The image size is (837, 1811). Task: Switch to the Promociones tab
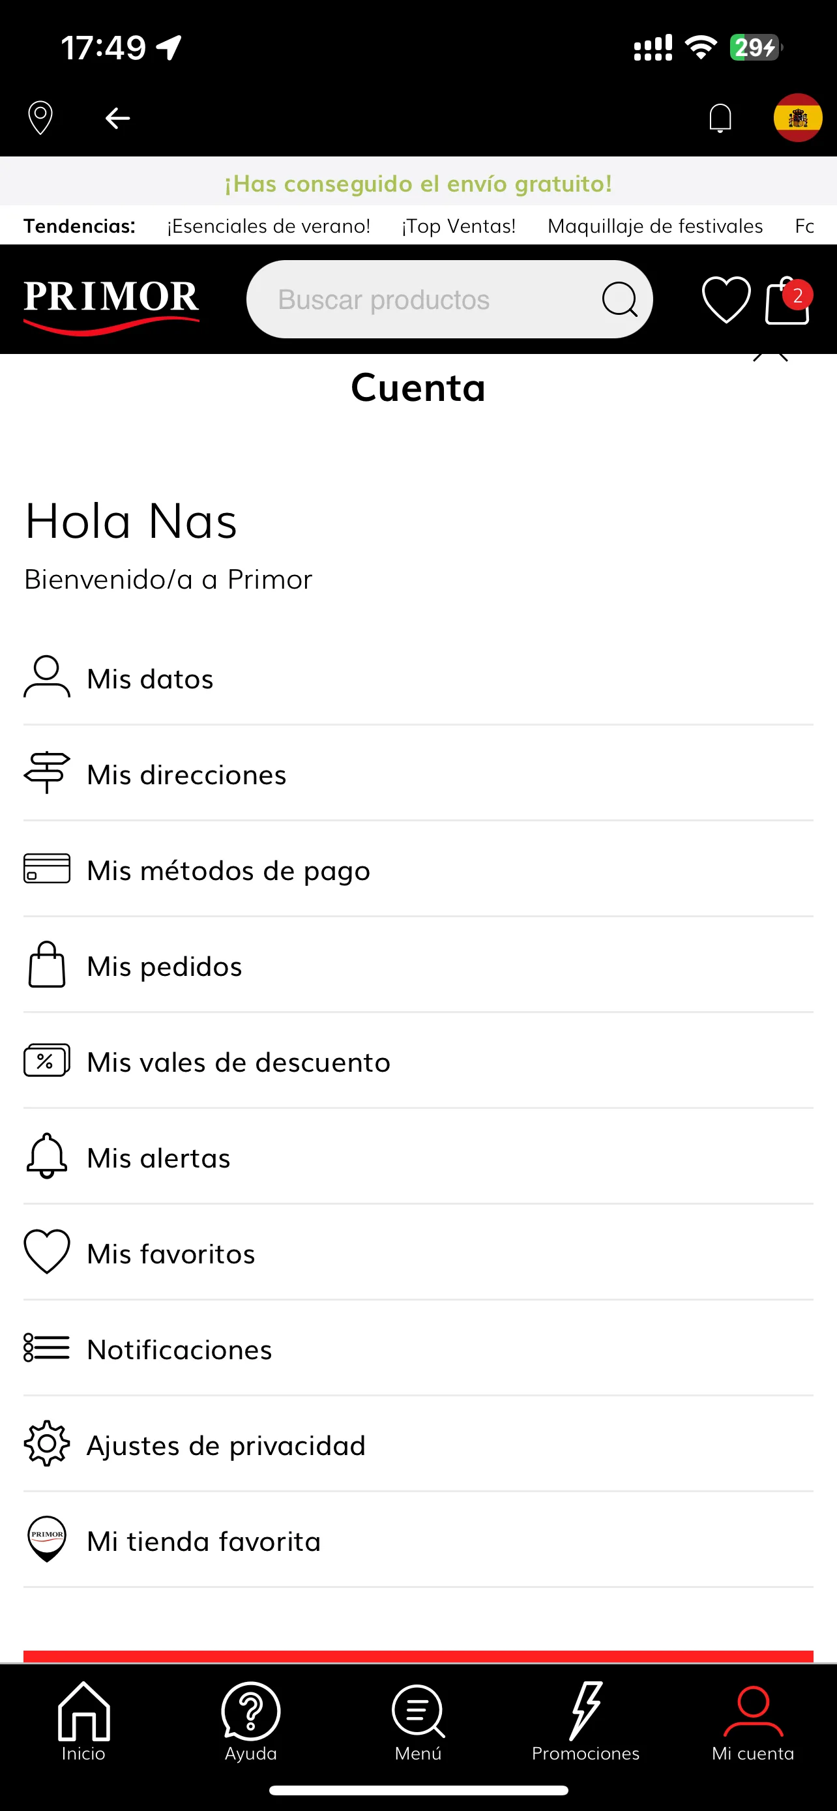[585, 1722]
